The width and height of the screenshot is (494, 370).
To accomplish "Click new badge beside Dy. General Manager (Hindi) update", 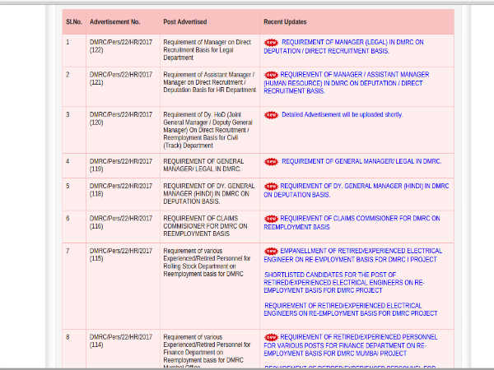I will pyautogui.click(x=271, y=187).
